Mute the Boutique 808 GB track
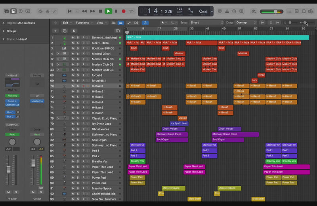 coord(73,48)
